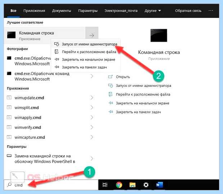Viewport: 223px width, 194px height.
Task: Select wimcapture.cmd result
Action: (50, 137)
